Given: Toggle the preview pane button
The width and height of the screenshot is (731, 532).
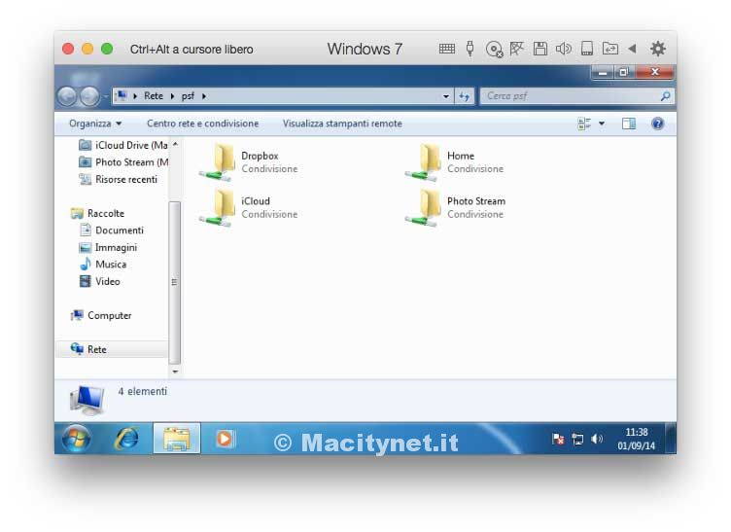Looking at the screenshot, I should (628, 124).
